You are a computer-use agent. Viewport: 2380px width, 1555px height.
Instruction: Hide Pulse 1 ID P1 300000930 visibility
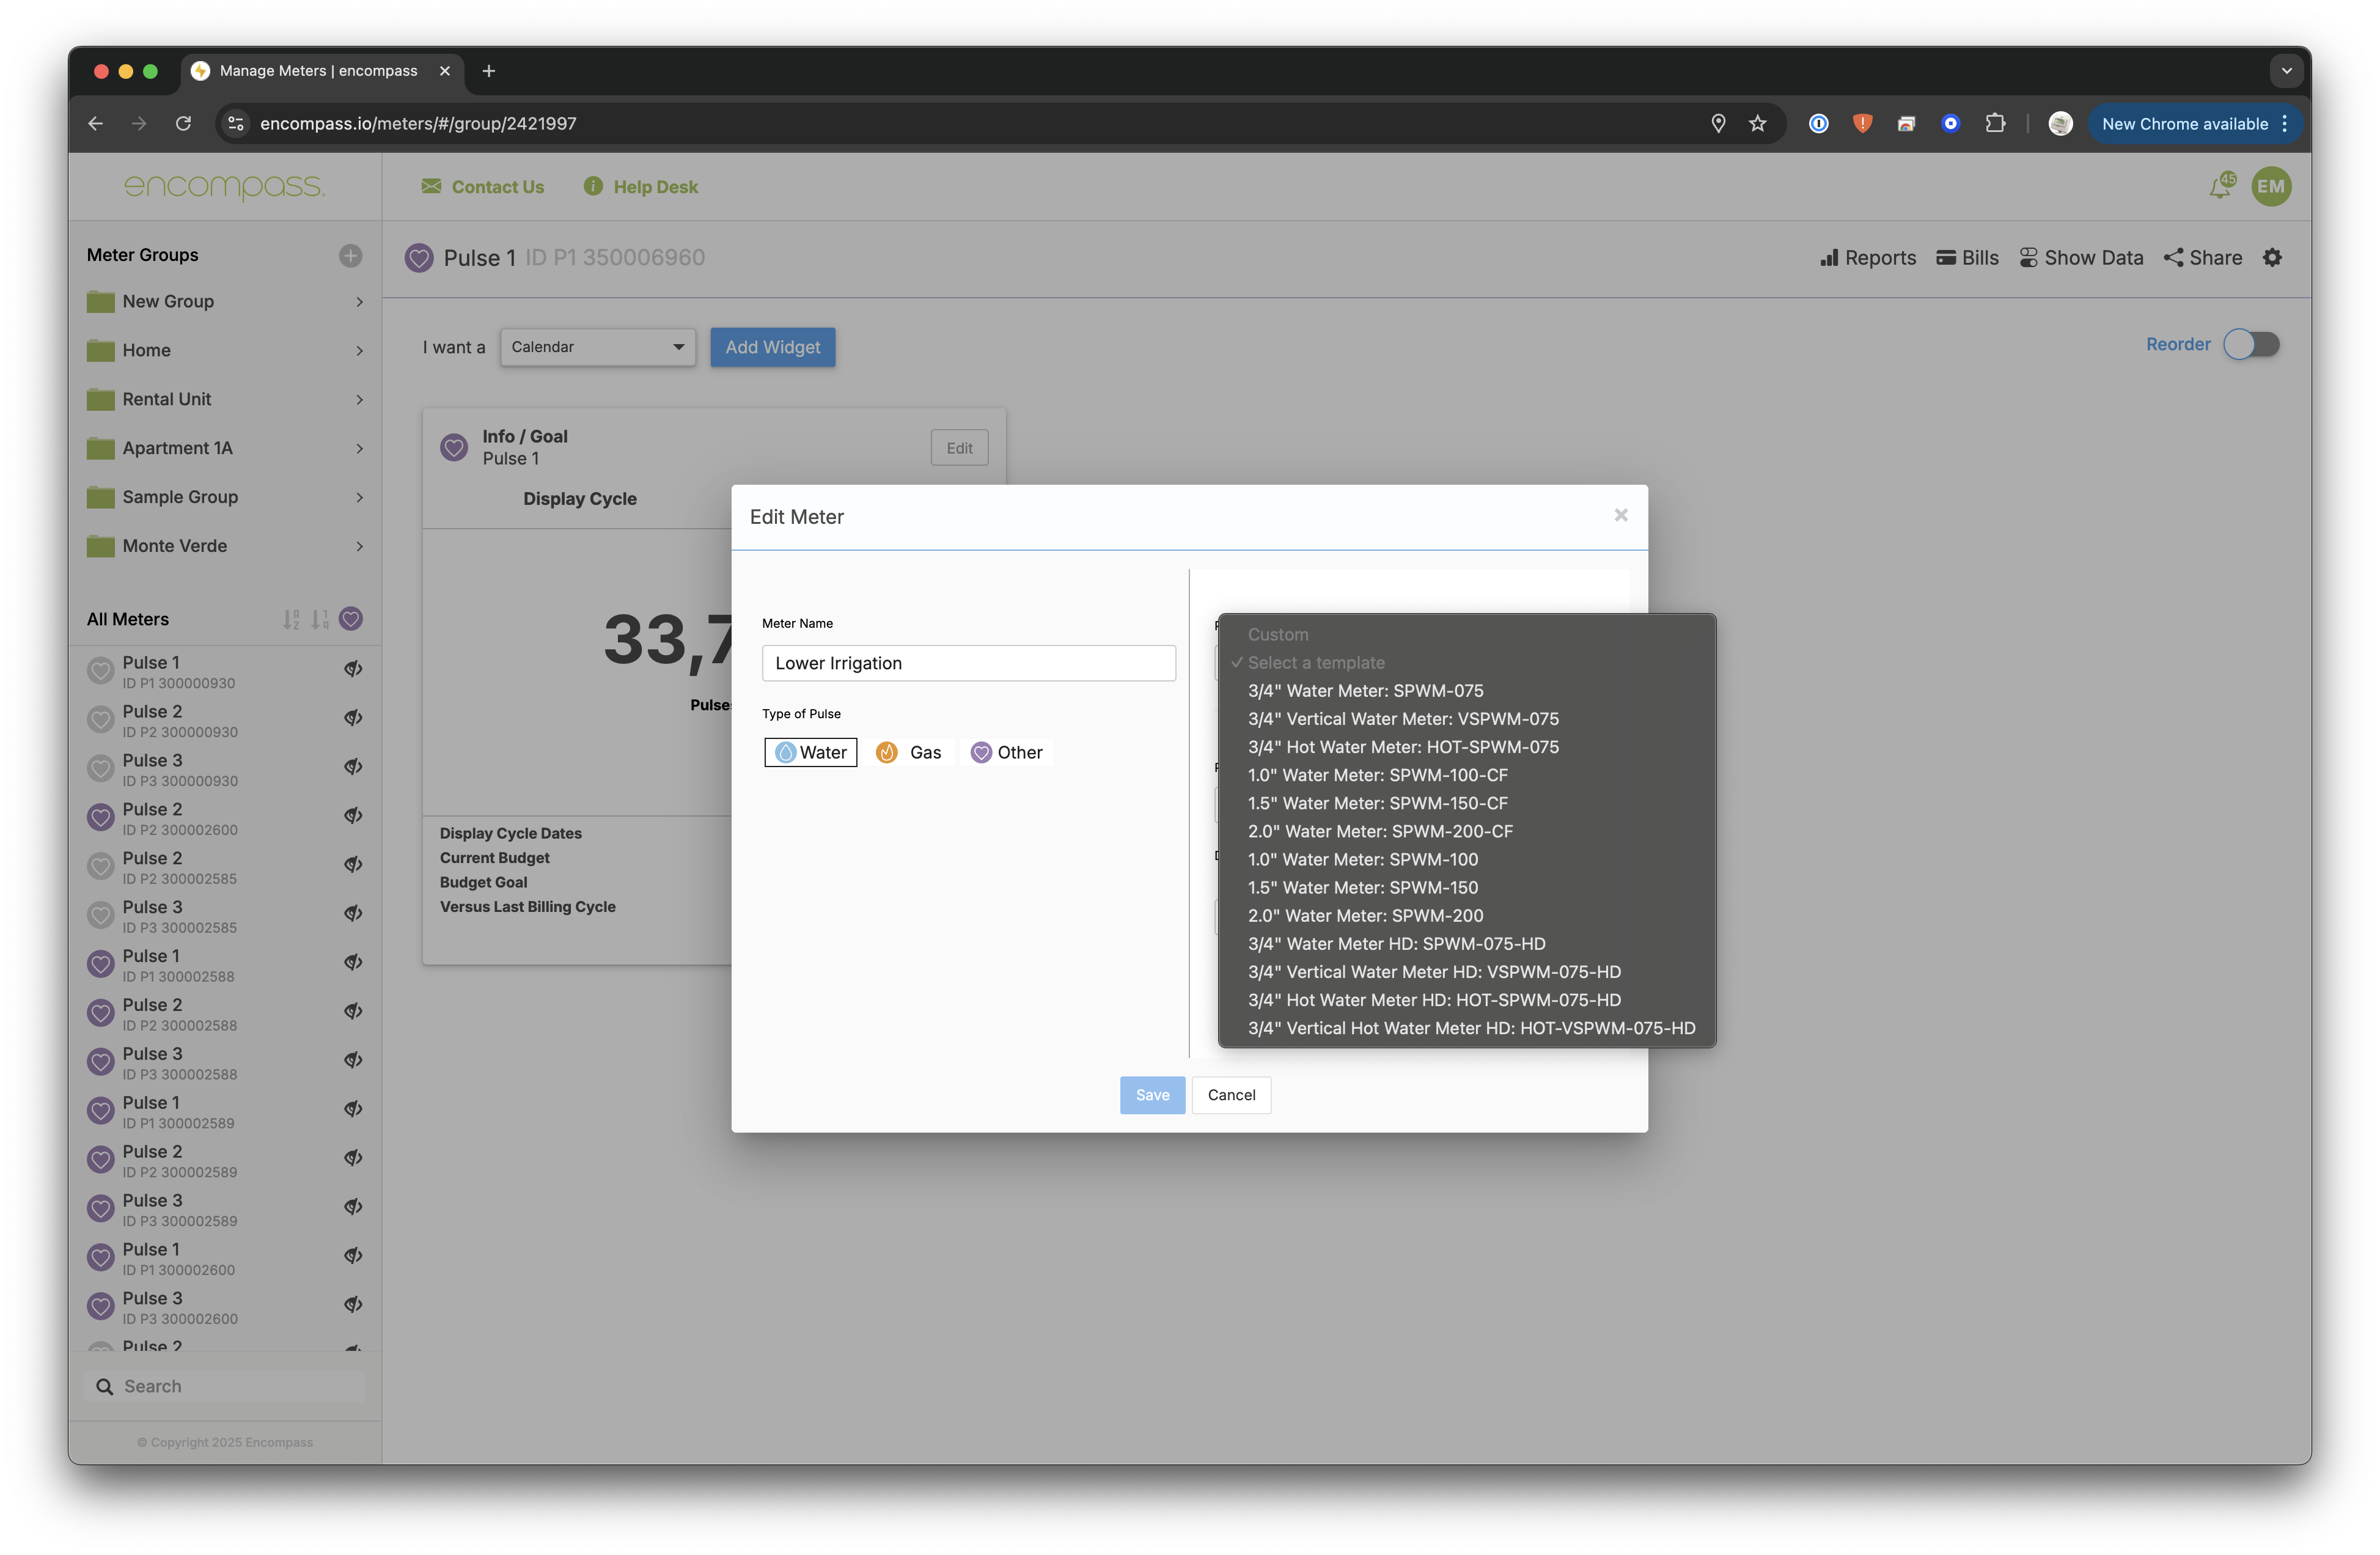353,670
